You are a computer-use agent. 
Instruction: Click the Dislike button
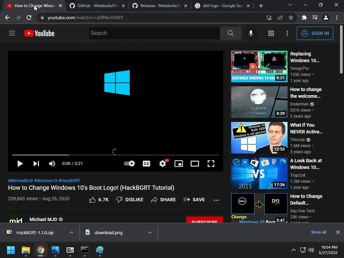(x=130, y=200)
